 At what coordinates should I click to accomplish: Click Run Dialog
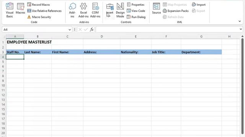[x=136, y=17]
